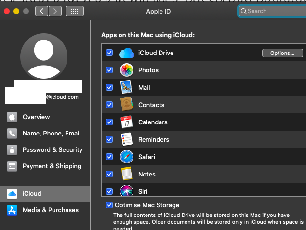This screenshot has width=306, height=230.
Task: Click the Notes notepad icon
Action: coord(127,174)
